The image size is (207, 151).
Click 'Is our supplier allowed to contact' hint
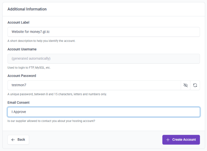[51, 121]
